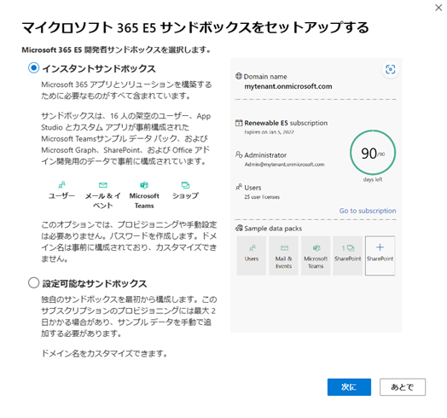447x418 pixels.
Task: Select the 設定可能なサンドボックス radio button
Action: coord(33,283)
